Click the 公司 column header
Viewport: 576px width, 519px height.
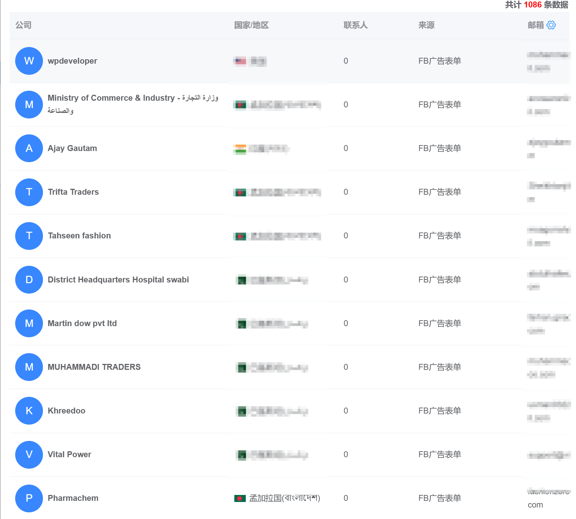pyautogui.click(x=23, y=25)
